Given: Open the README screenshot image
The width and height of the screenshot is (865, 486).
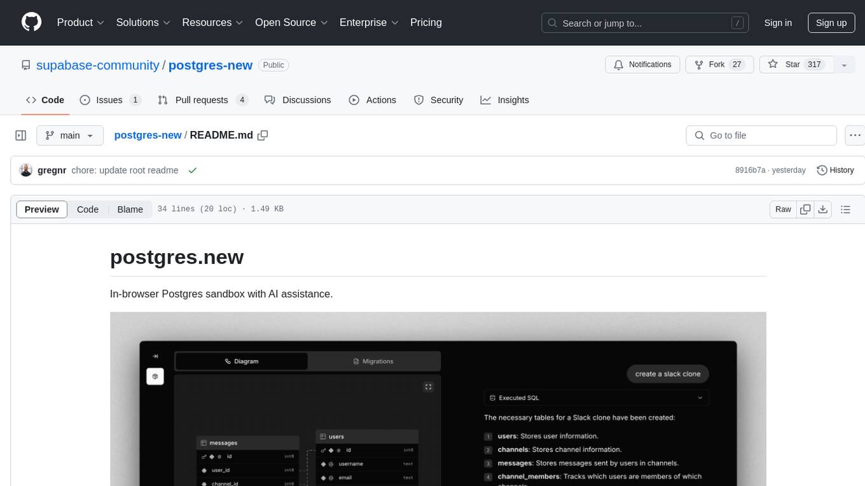Looking at the screenshot, I should [x=438, y=399].
